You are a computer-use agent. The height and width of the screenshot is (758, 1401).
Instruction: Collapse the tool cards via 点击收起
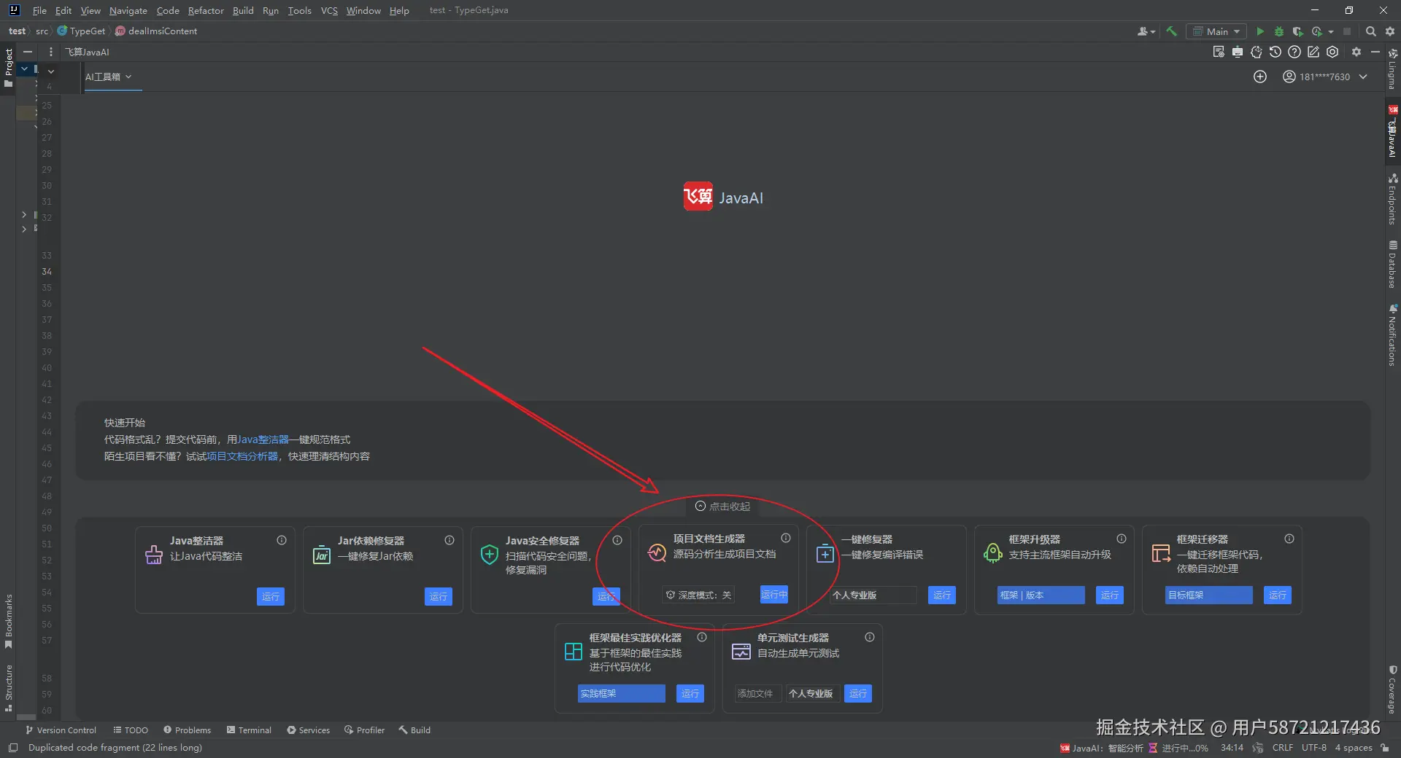click(x=722, y=506)
